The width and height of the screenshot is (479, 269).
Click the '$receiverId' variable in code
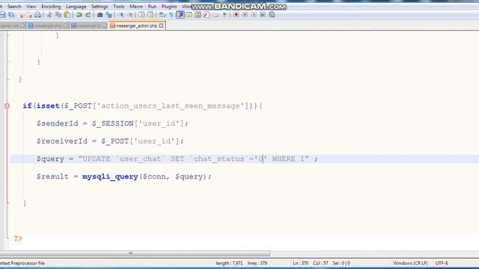62,141
